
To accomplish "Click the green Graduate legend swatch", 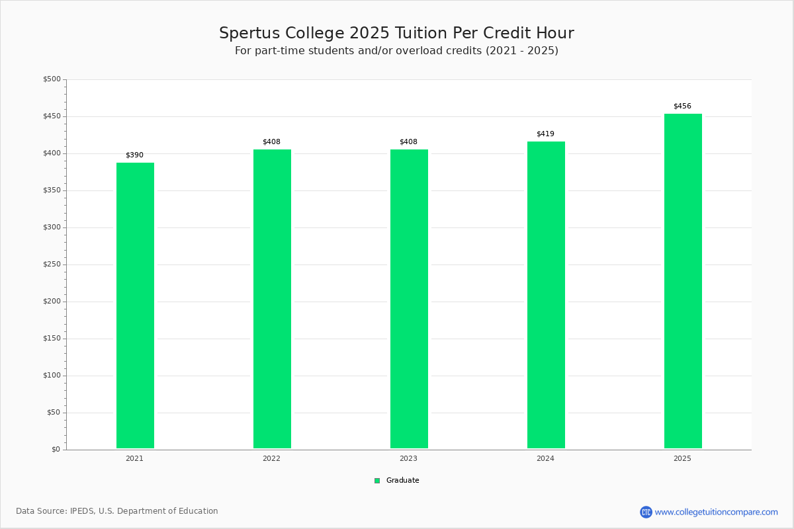I will pos(377,481).
